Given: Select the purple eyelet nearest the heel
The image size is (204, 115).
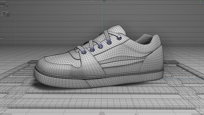Looking at the screenshot, I should [x=119, y=38].
